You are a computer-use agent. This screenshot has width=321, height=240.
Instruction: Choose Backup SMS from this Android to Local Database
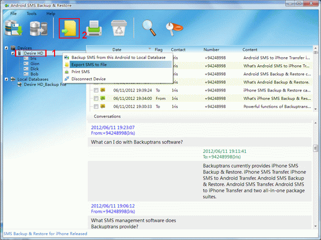point(118,58)
